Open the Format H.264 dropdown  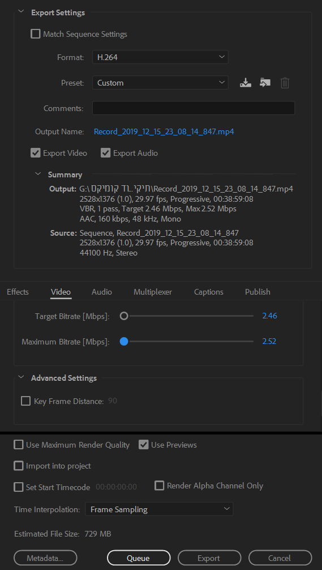pyautogui.click(x=160, y=57)
